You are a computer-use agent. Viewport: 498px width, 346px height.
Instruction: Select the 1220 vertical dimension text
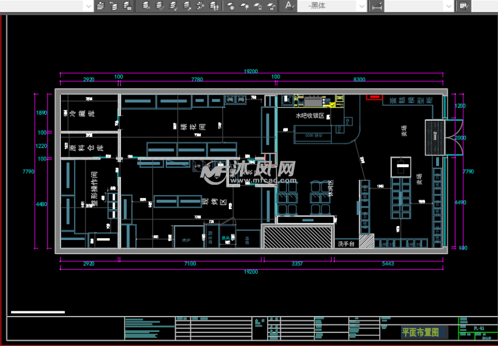coord(41,146)
